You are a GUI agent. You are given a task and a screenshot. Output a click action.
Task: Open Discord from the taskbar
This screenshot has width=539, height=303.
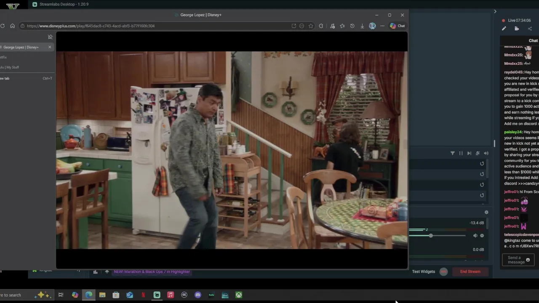click(x=197, y=295)
